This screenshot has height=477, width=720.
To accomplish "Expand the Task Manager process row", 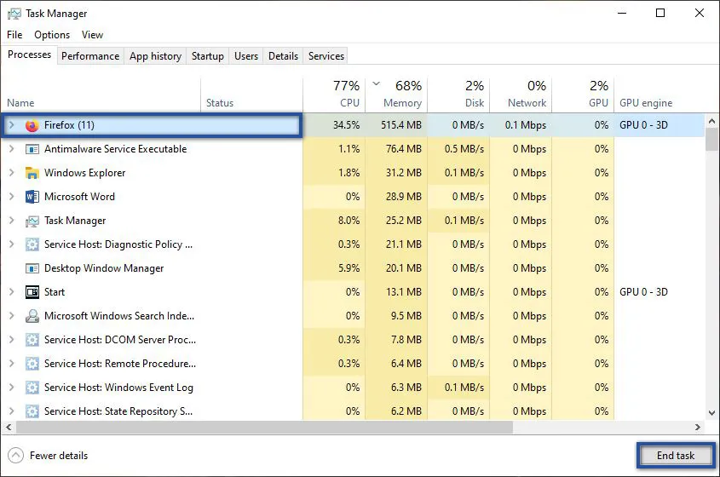I will pyautogui.click(x=11, y=221).
